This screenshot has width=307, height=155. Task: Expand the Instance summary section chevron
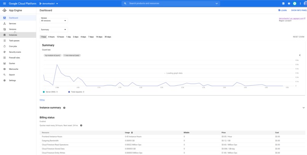tap(304, 108)
